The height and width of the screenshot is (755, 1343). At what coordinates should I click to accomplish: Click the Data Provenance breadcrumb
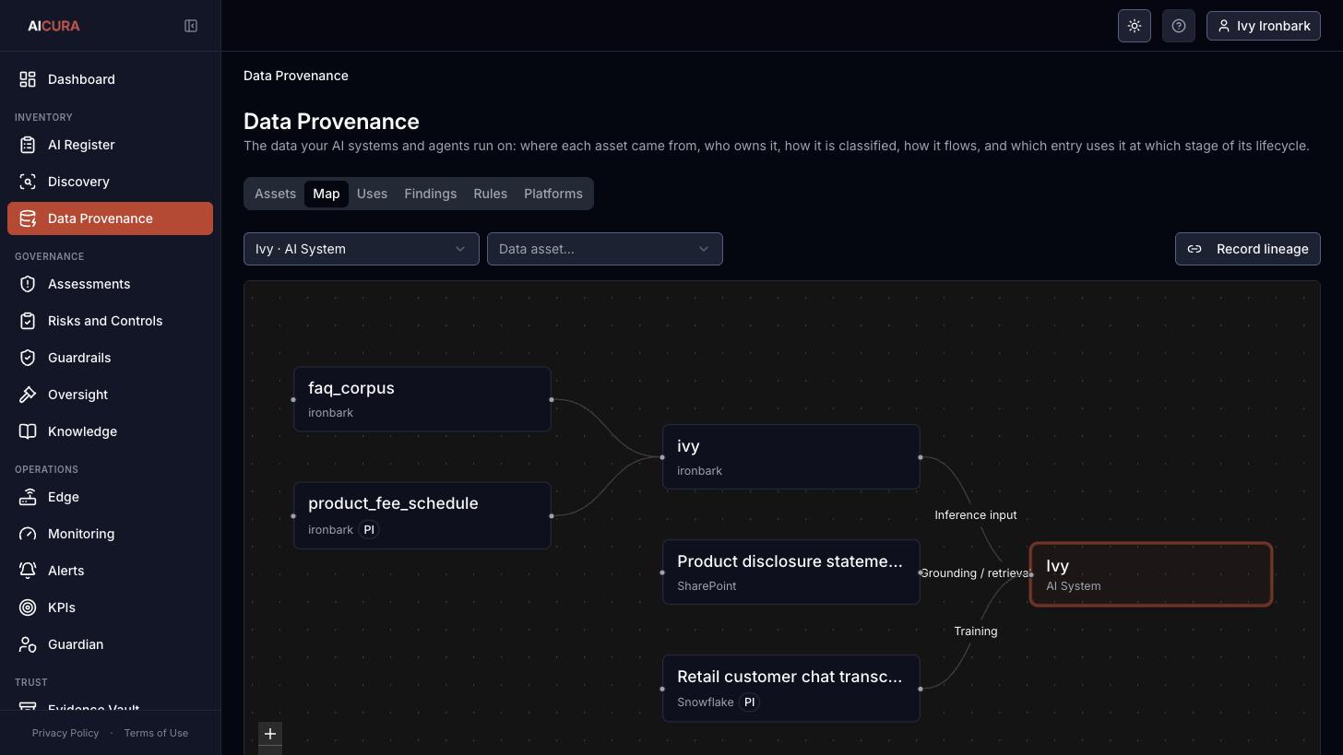tap(296, 76)
